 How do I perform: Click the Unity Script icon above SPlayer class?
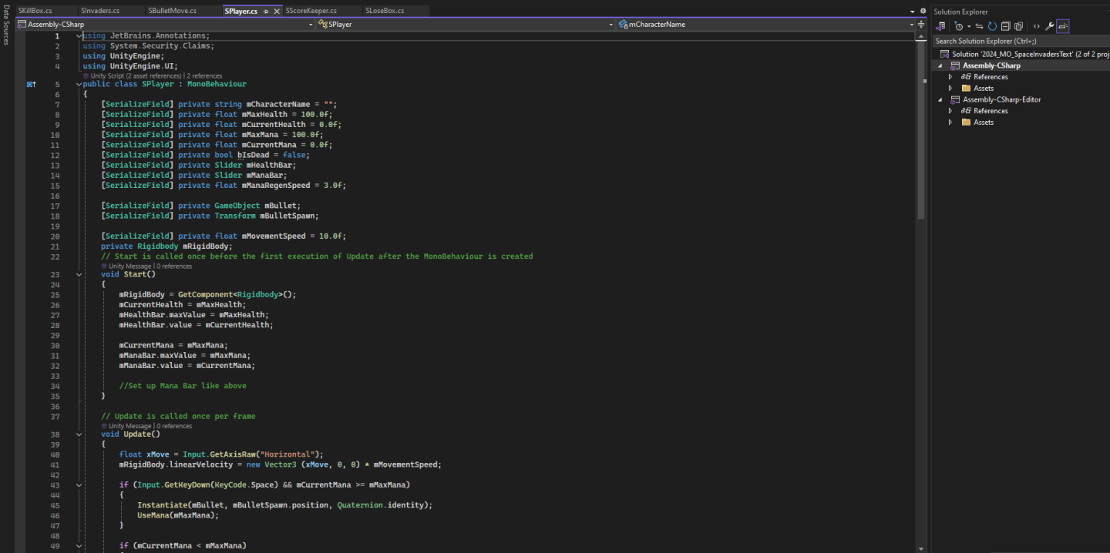point(86,76)
